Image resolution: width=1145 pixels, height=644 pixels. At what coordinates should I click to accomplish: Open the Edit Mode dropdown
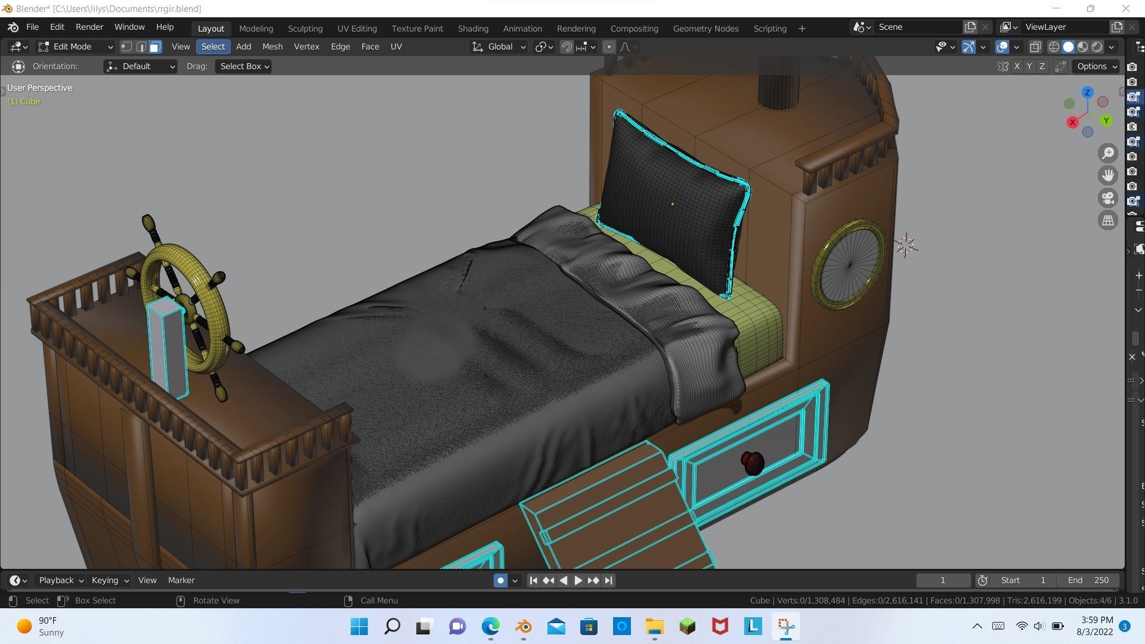coord(75,47)
